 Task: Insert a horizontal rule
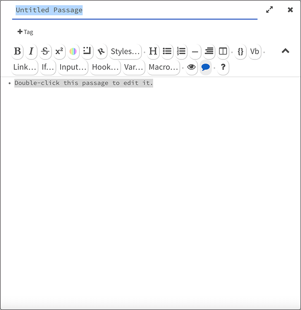(195, 52)
